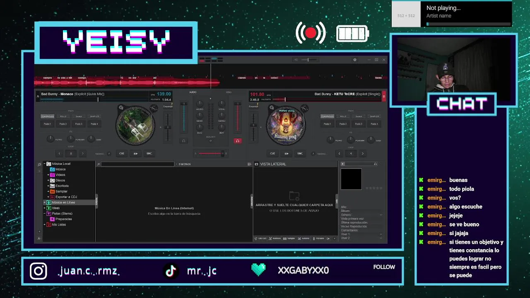The image size is (530, 298).
Task: Select Scratch pad mode on deck B
Action: point(359,116)
